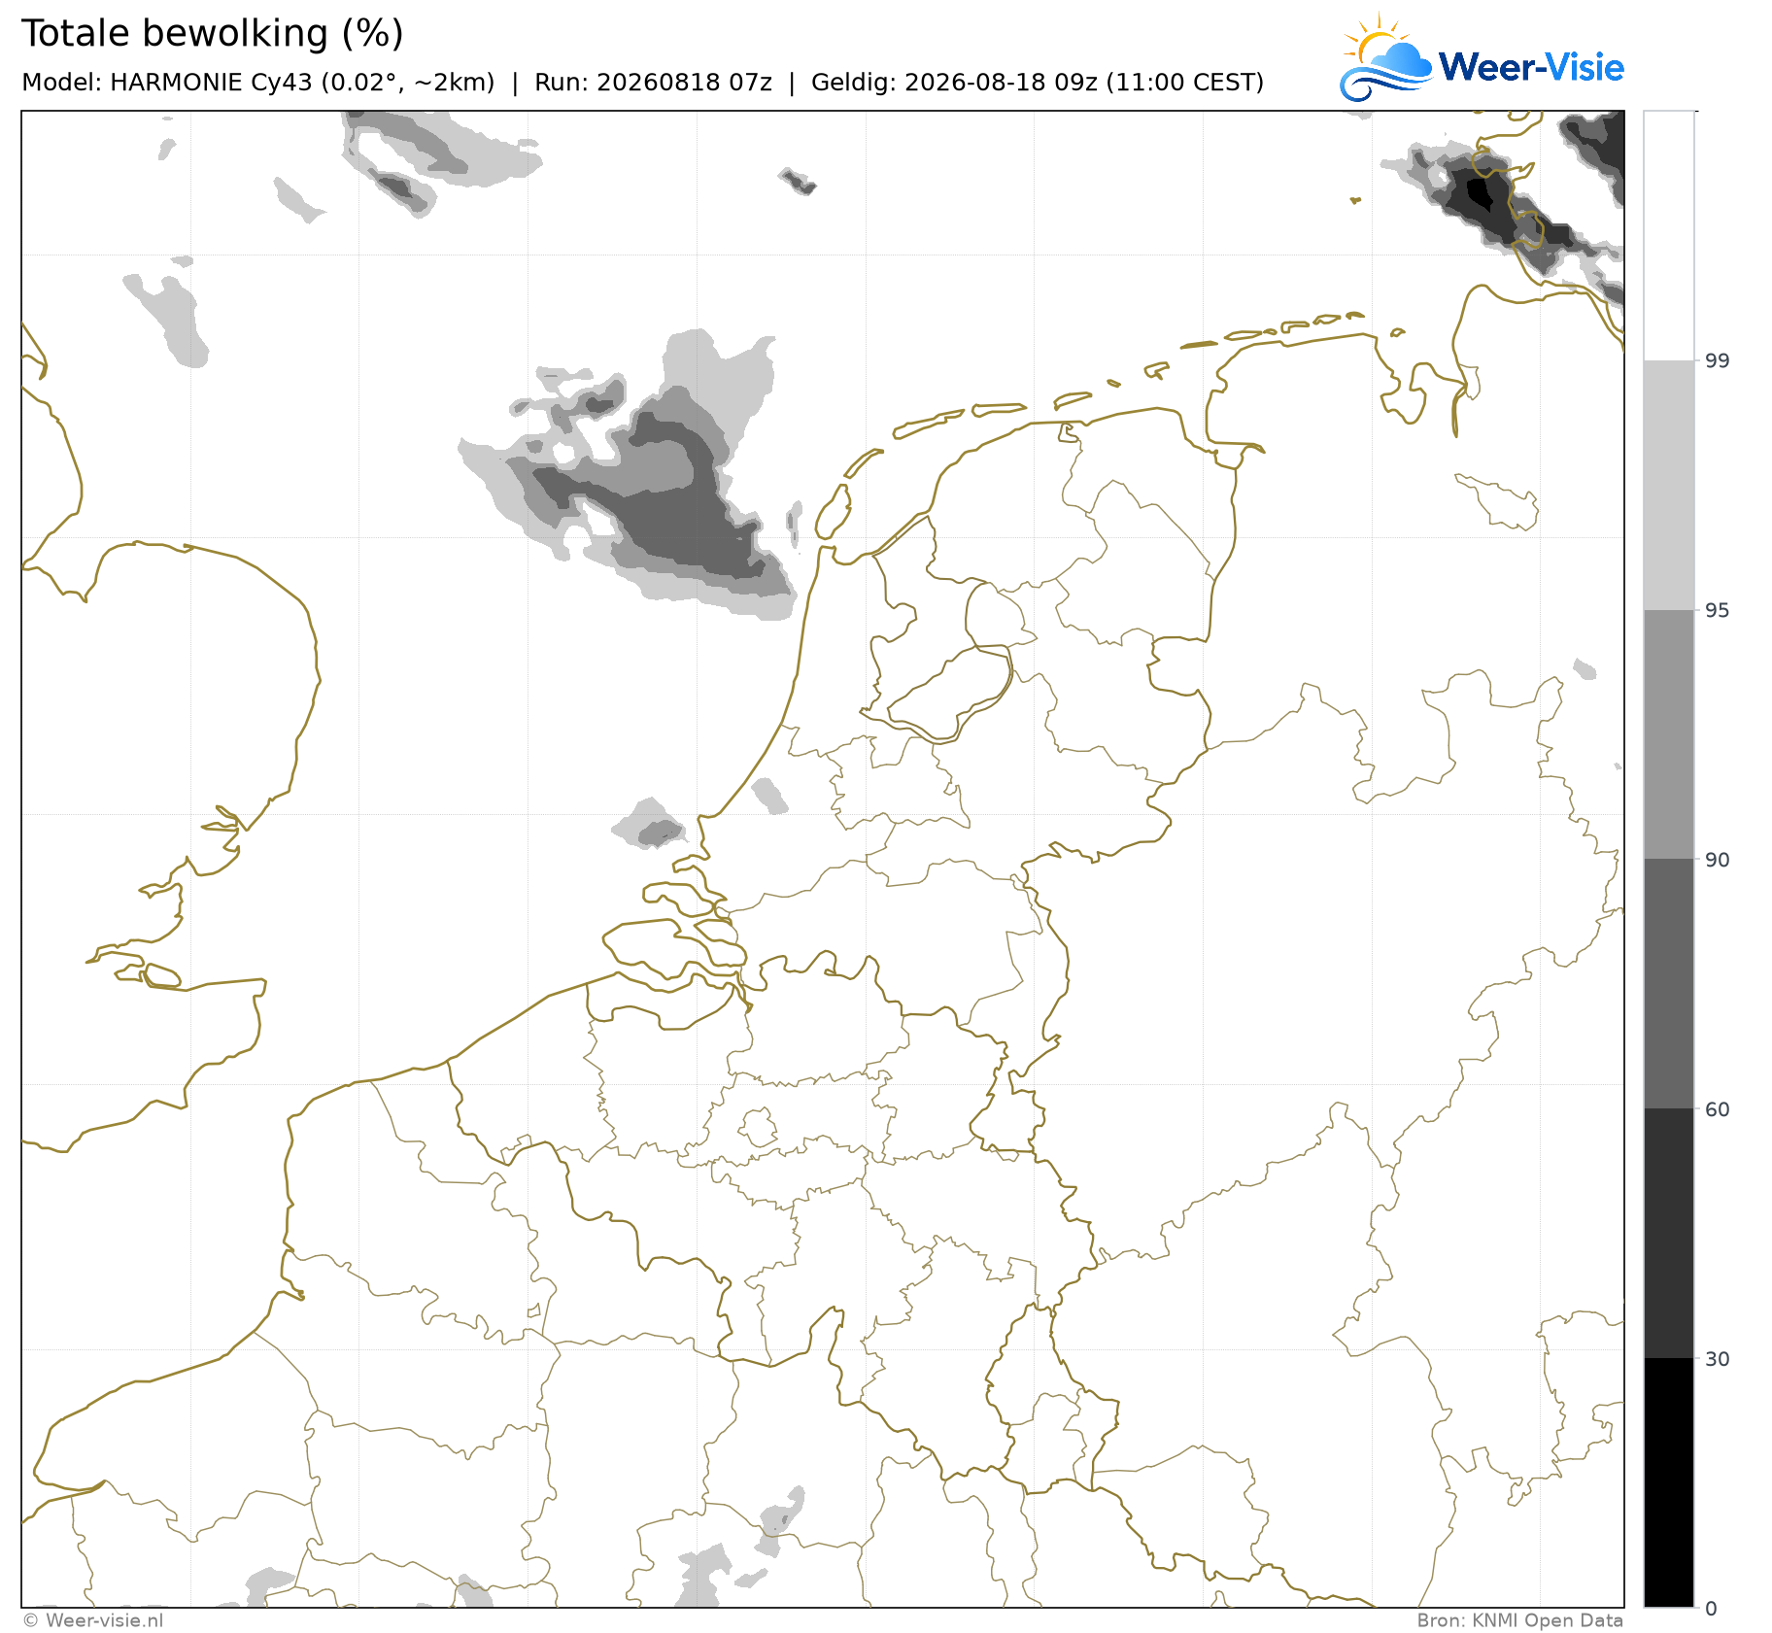Select the medium gray 90-95 colorbar segment
This screenshot has height=1633, width=1772.
[1668, 734]
